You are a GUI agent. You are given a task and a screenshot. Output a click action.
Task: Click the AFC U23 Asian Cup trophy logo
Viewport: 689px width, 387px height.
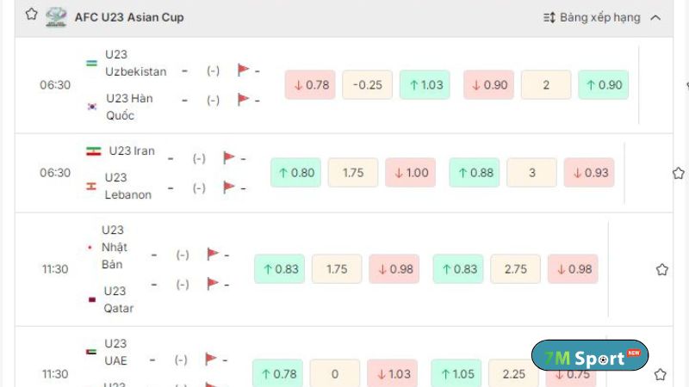click(x=56, y=16)
